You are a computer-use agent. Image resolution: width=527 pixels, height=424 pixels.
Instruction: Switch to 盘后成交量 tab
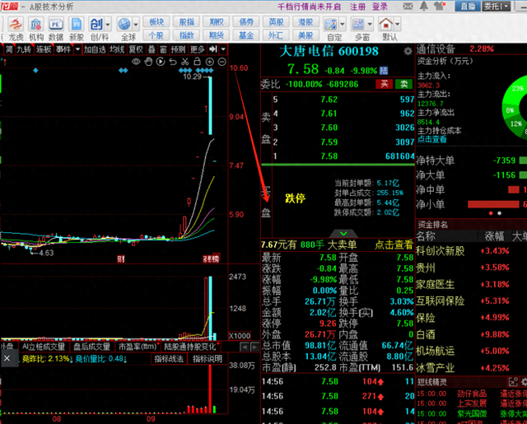click(91, 347)
